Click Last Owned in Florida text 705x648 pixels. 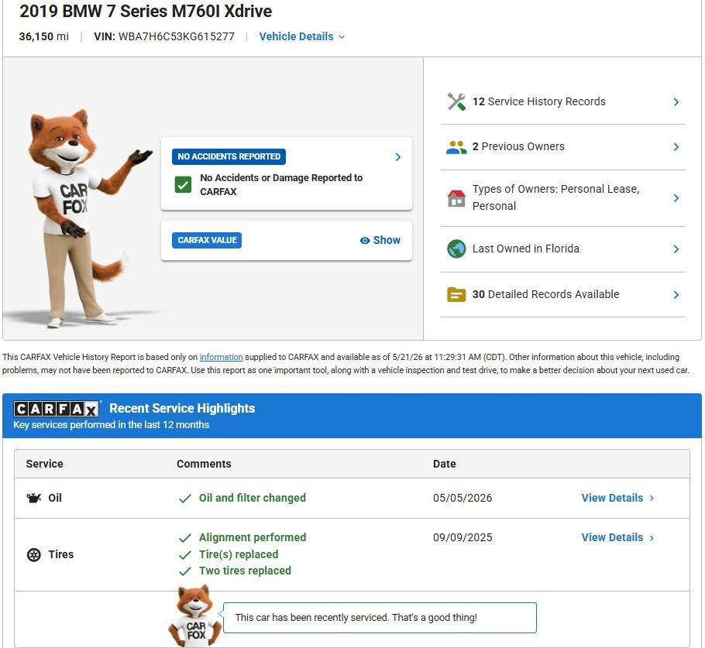[525, 249]
